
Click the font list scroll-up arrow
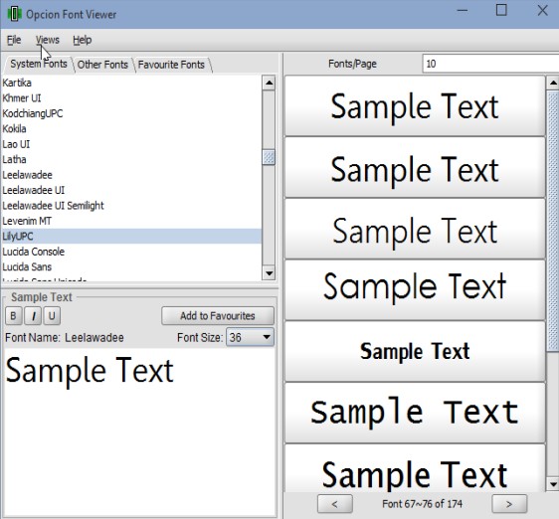[269, 84]
